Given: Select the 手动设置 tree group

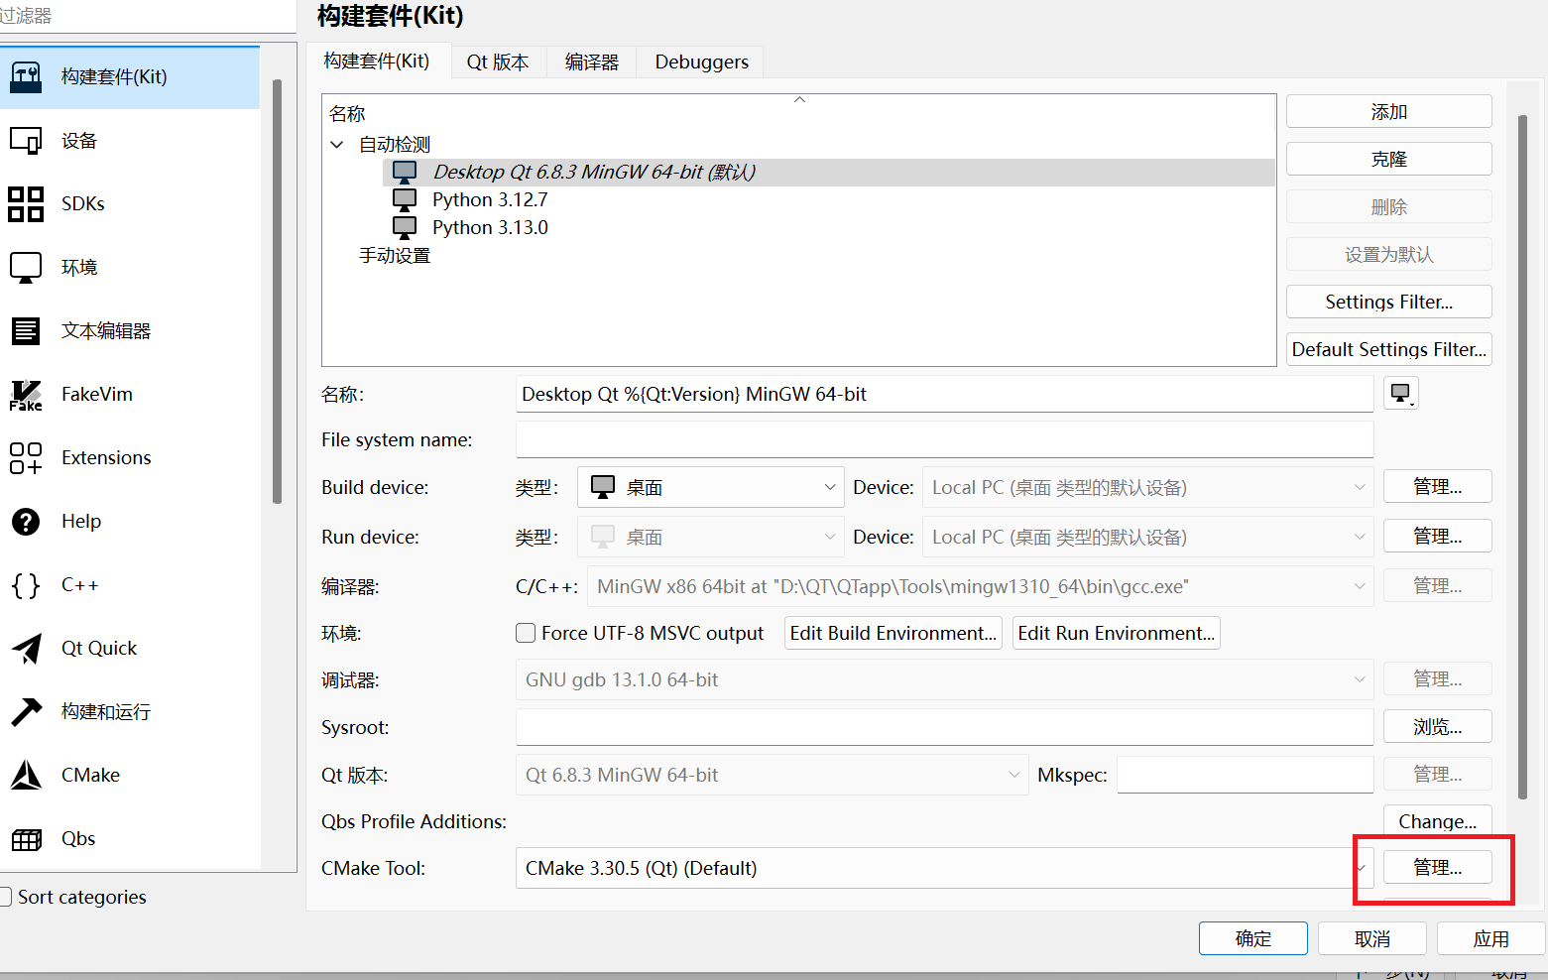Looking at the screenshot, I should point(395,256).
